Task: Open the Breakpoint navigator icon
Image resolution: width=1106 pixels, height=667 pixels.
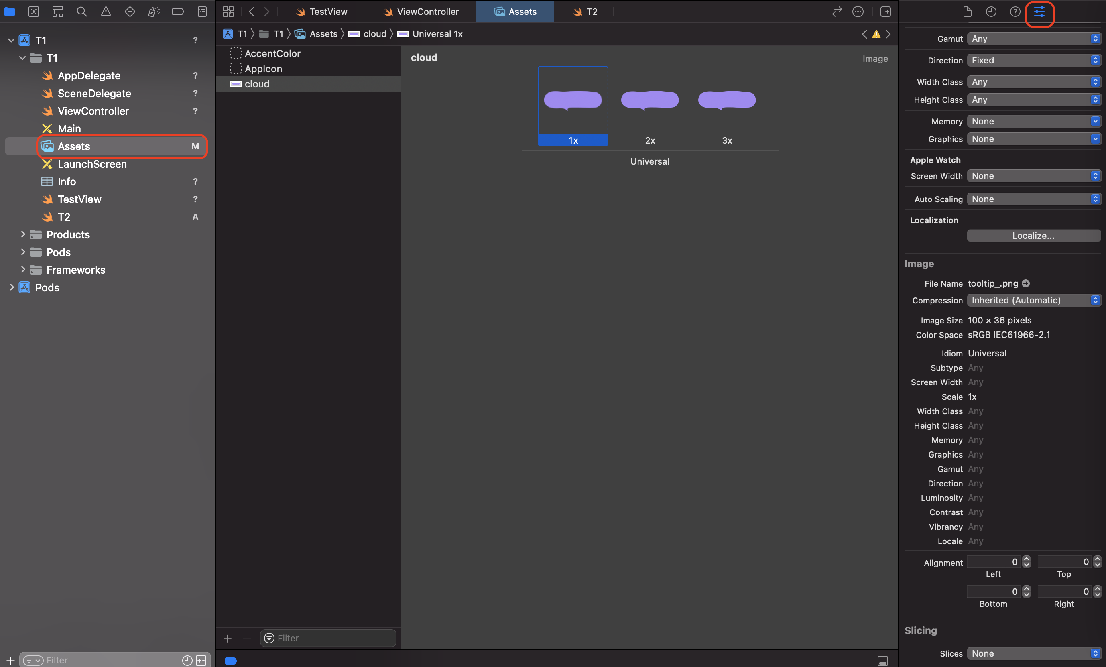Action: [178, 12]
